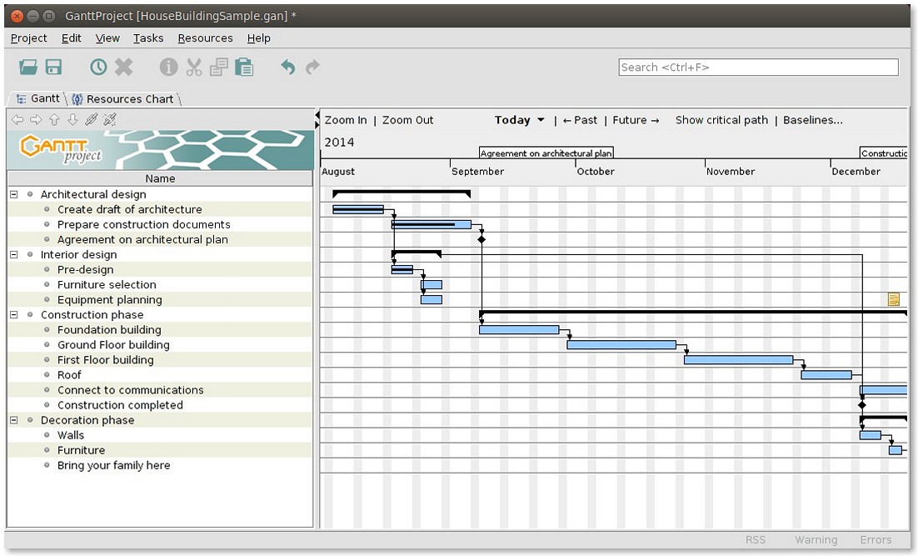Viewport: 918px width, 556px height.
Task: Click the Agreement on architectural plan milestone diamond
Action: pos(481,239)
